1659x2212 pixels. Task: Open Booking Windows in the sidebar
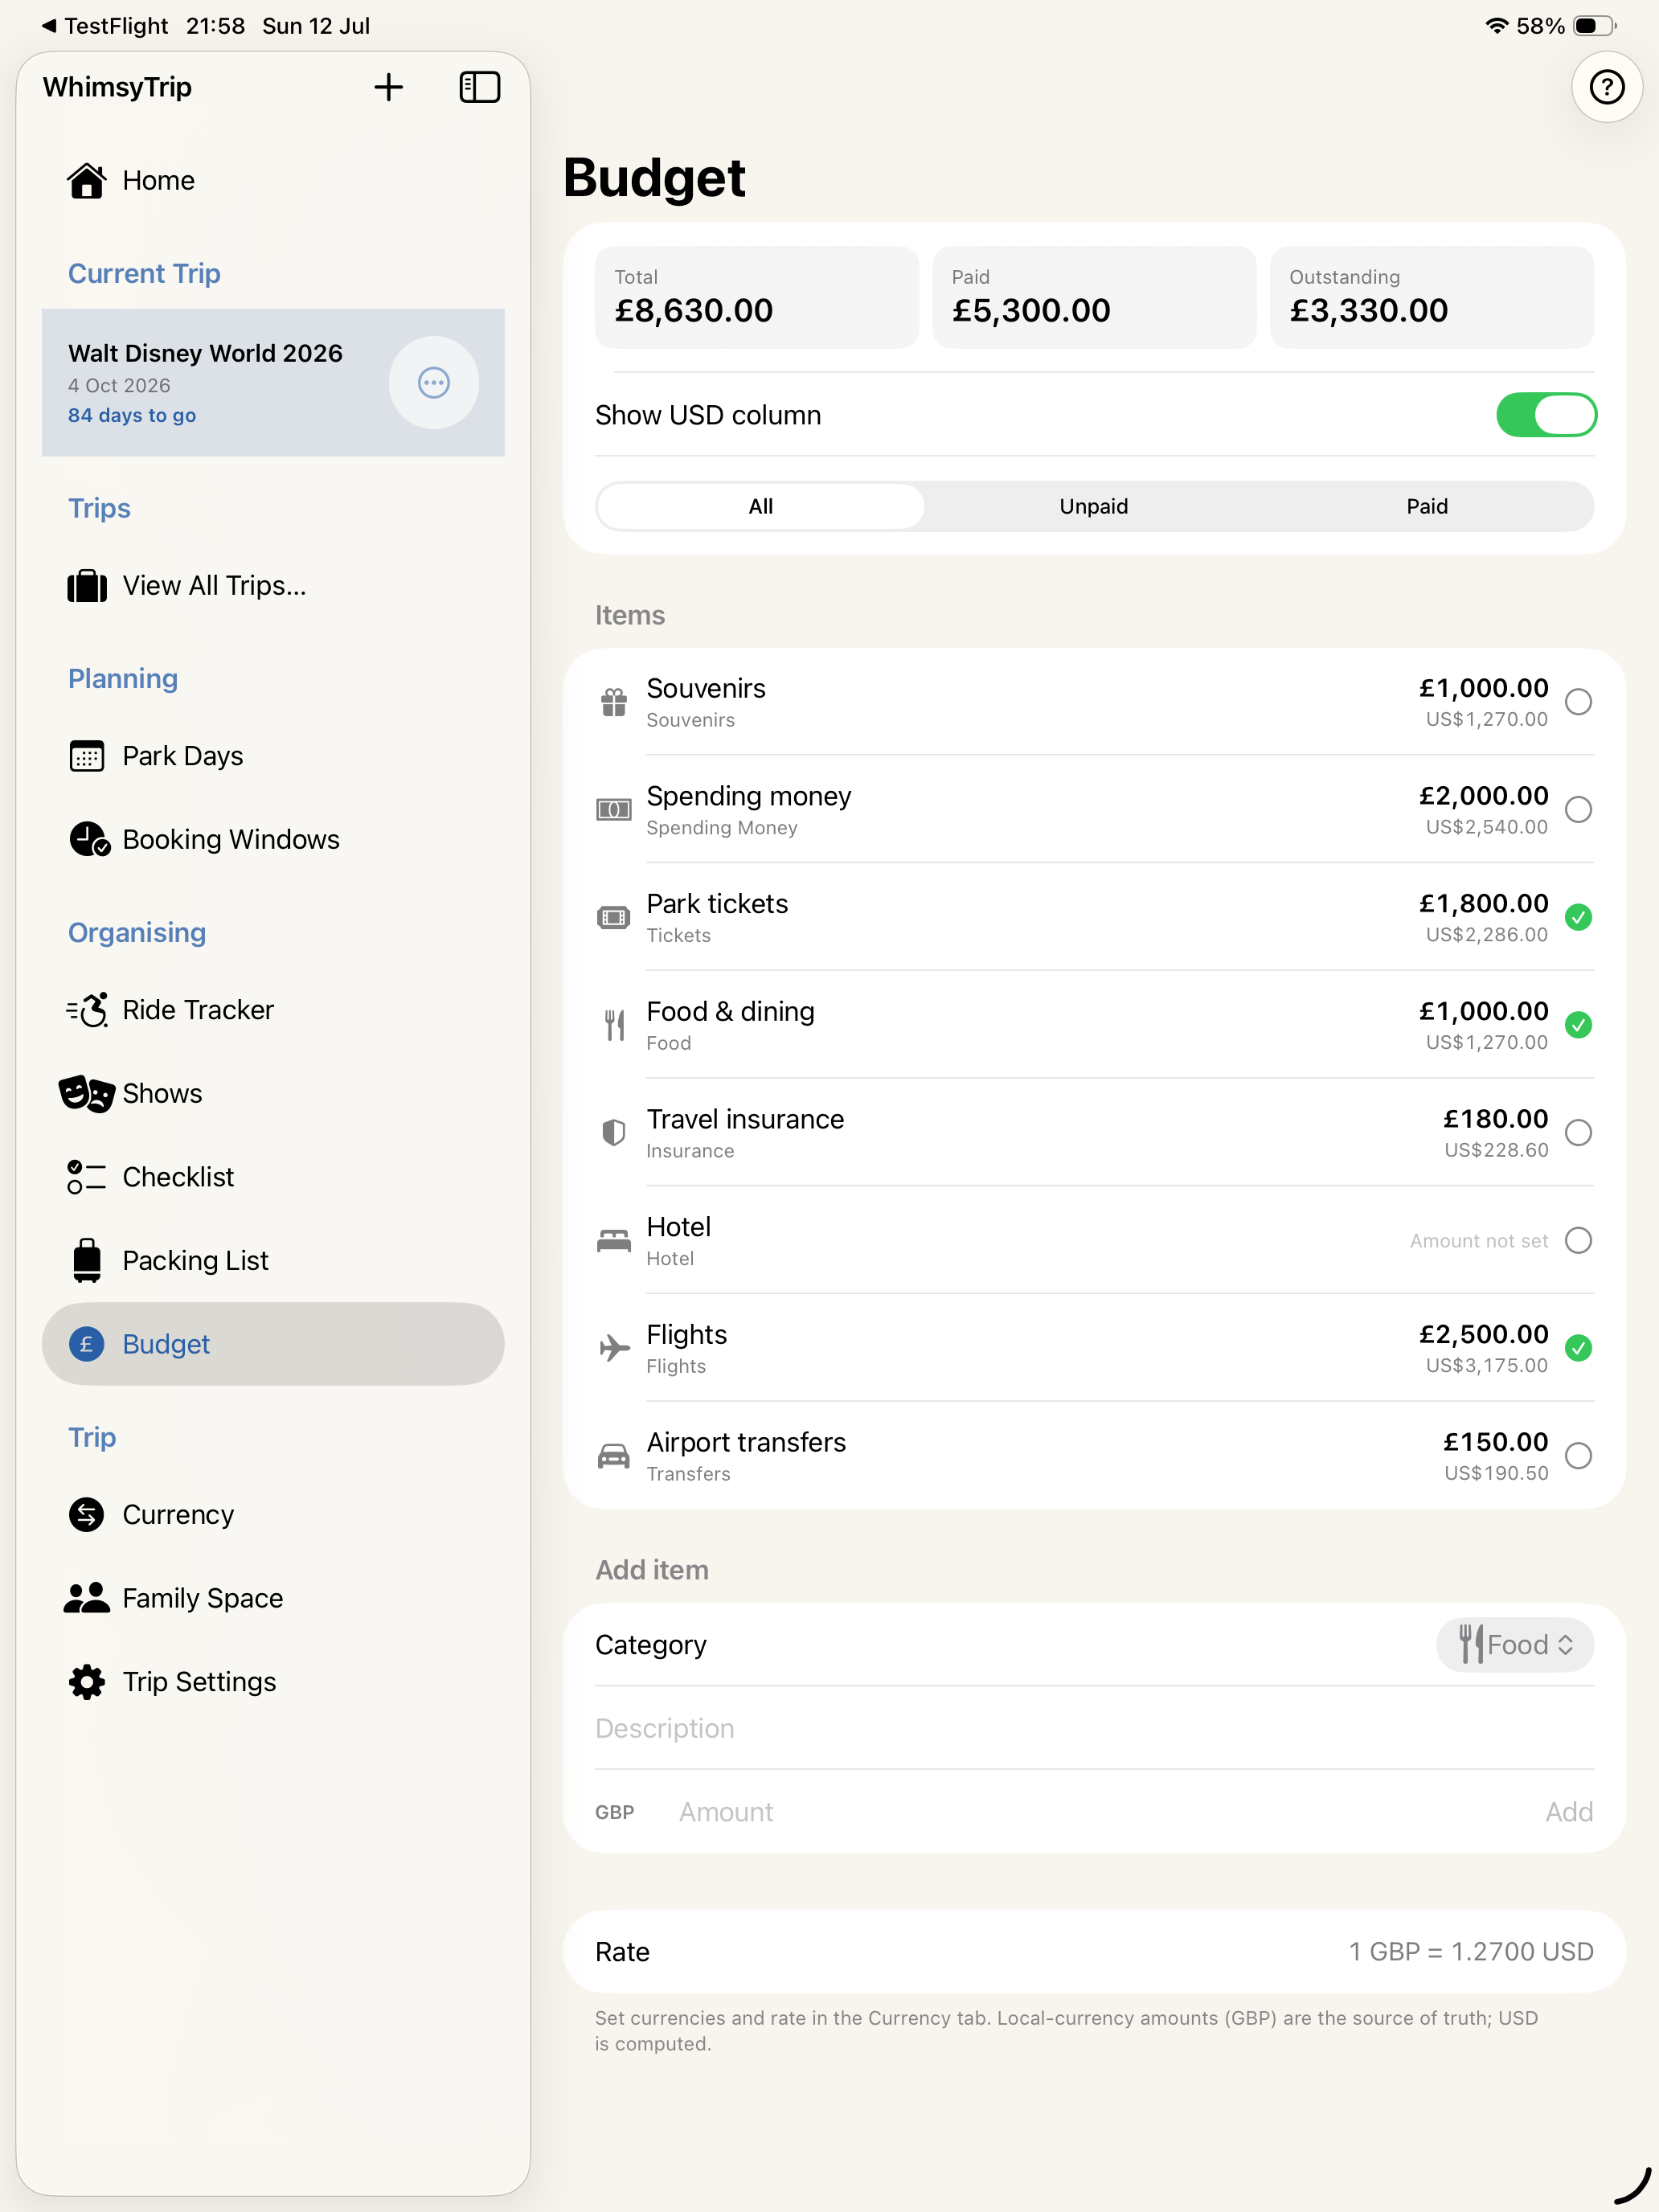(273, 840)
